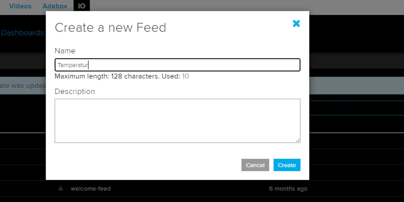Focus the Description text area
Viewport: 404px width, 202px height.
[177, 121]
